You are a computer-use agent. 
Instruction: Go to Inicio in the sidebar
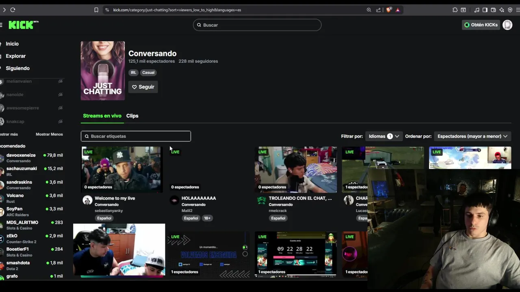12,44
